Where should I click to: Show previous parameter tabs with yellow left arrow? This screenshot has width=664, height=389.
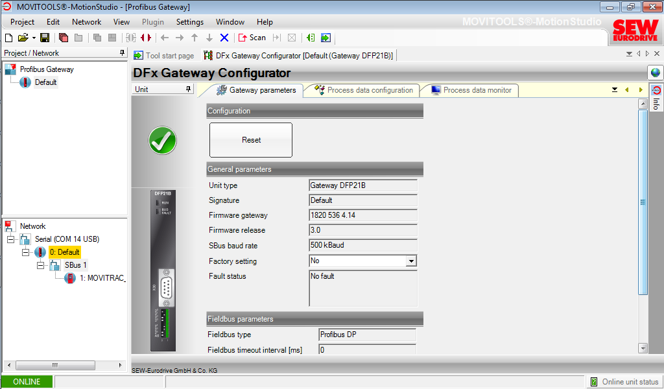point(627,89)
